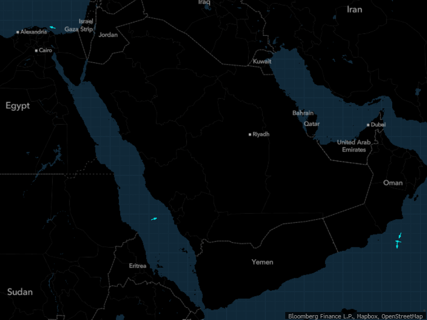Click the Kuwait label
Image resolution: width=427 pixels, height=320 pixels.
click(x=262, y=61)
